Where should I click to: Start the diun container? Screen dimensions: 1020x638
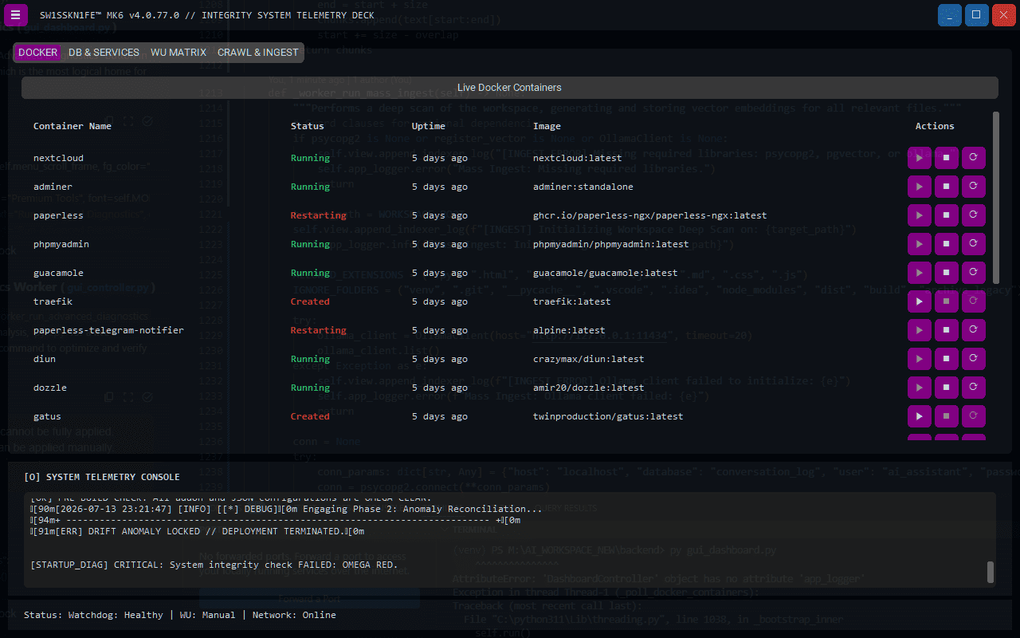(x=919, y=359)
